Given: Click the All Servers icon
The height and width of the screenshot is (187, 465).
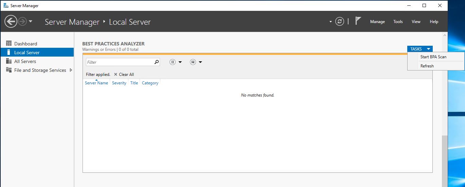Looking at the screenshot, I should pyautogui.click(x=9, y=61).
